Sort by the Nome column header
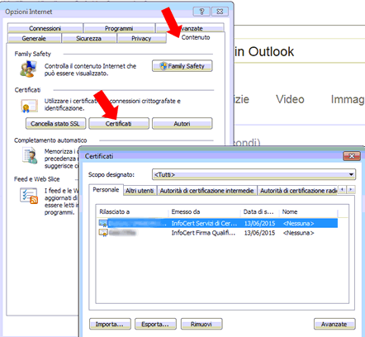The image size is (365, 337). coord(308,211)
